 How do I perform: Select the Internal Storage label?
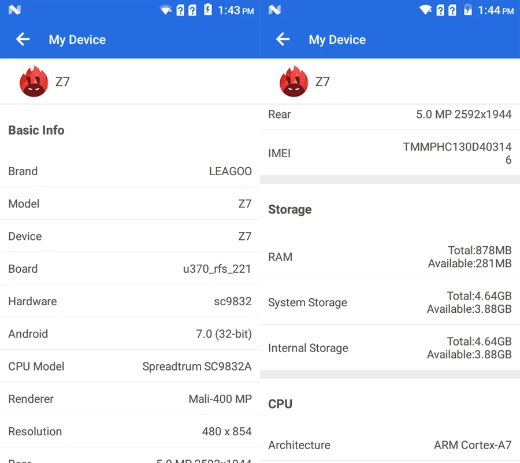308,348
